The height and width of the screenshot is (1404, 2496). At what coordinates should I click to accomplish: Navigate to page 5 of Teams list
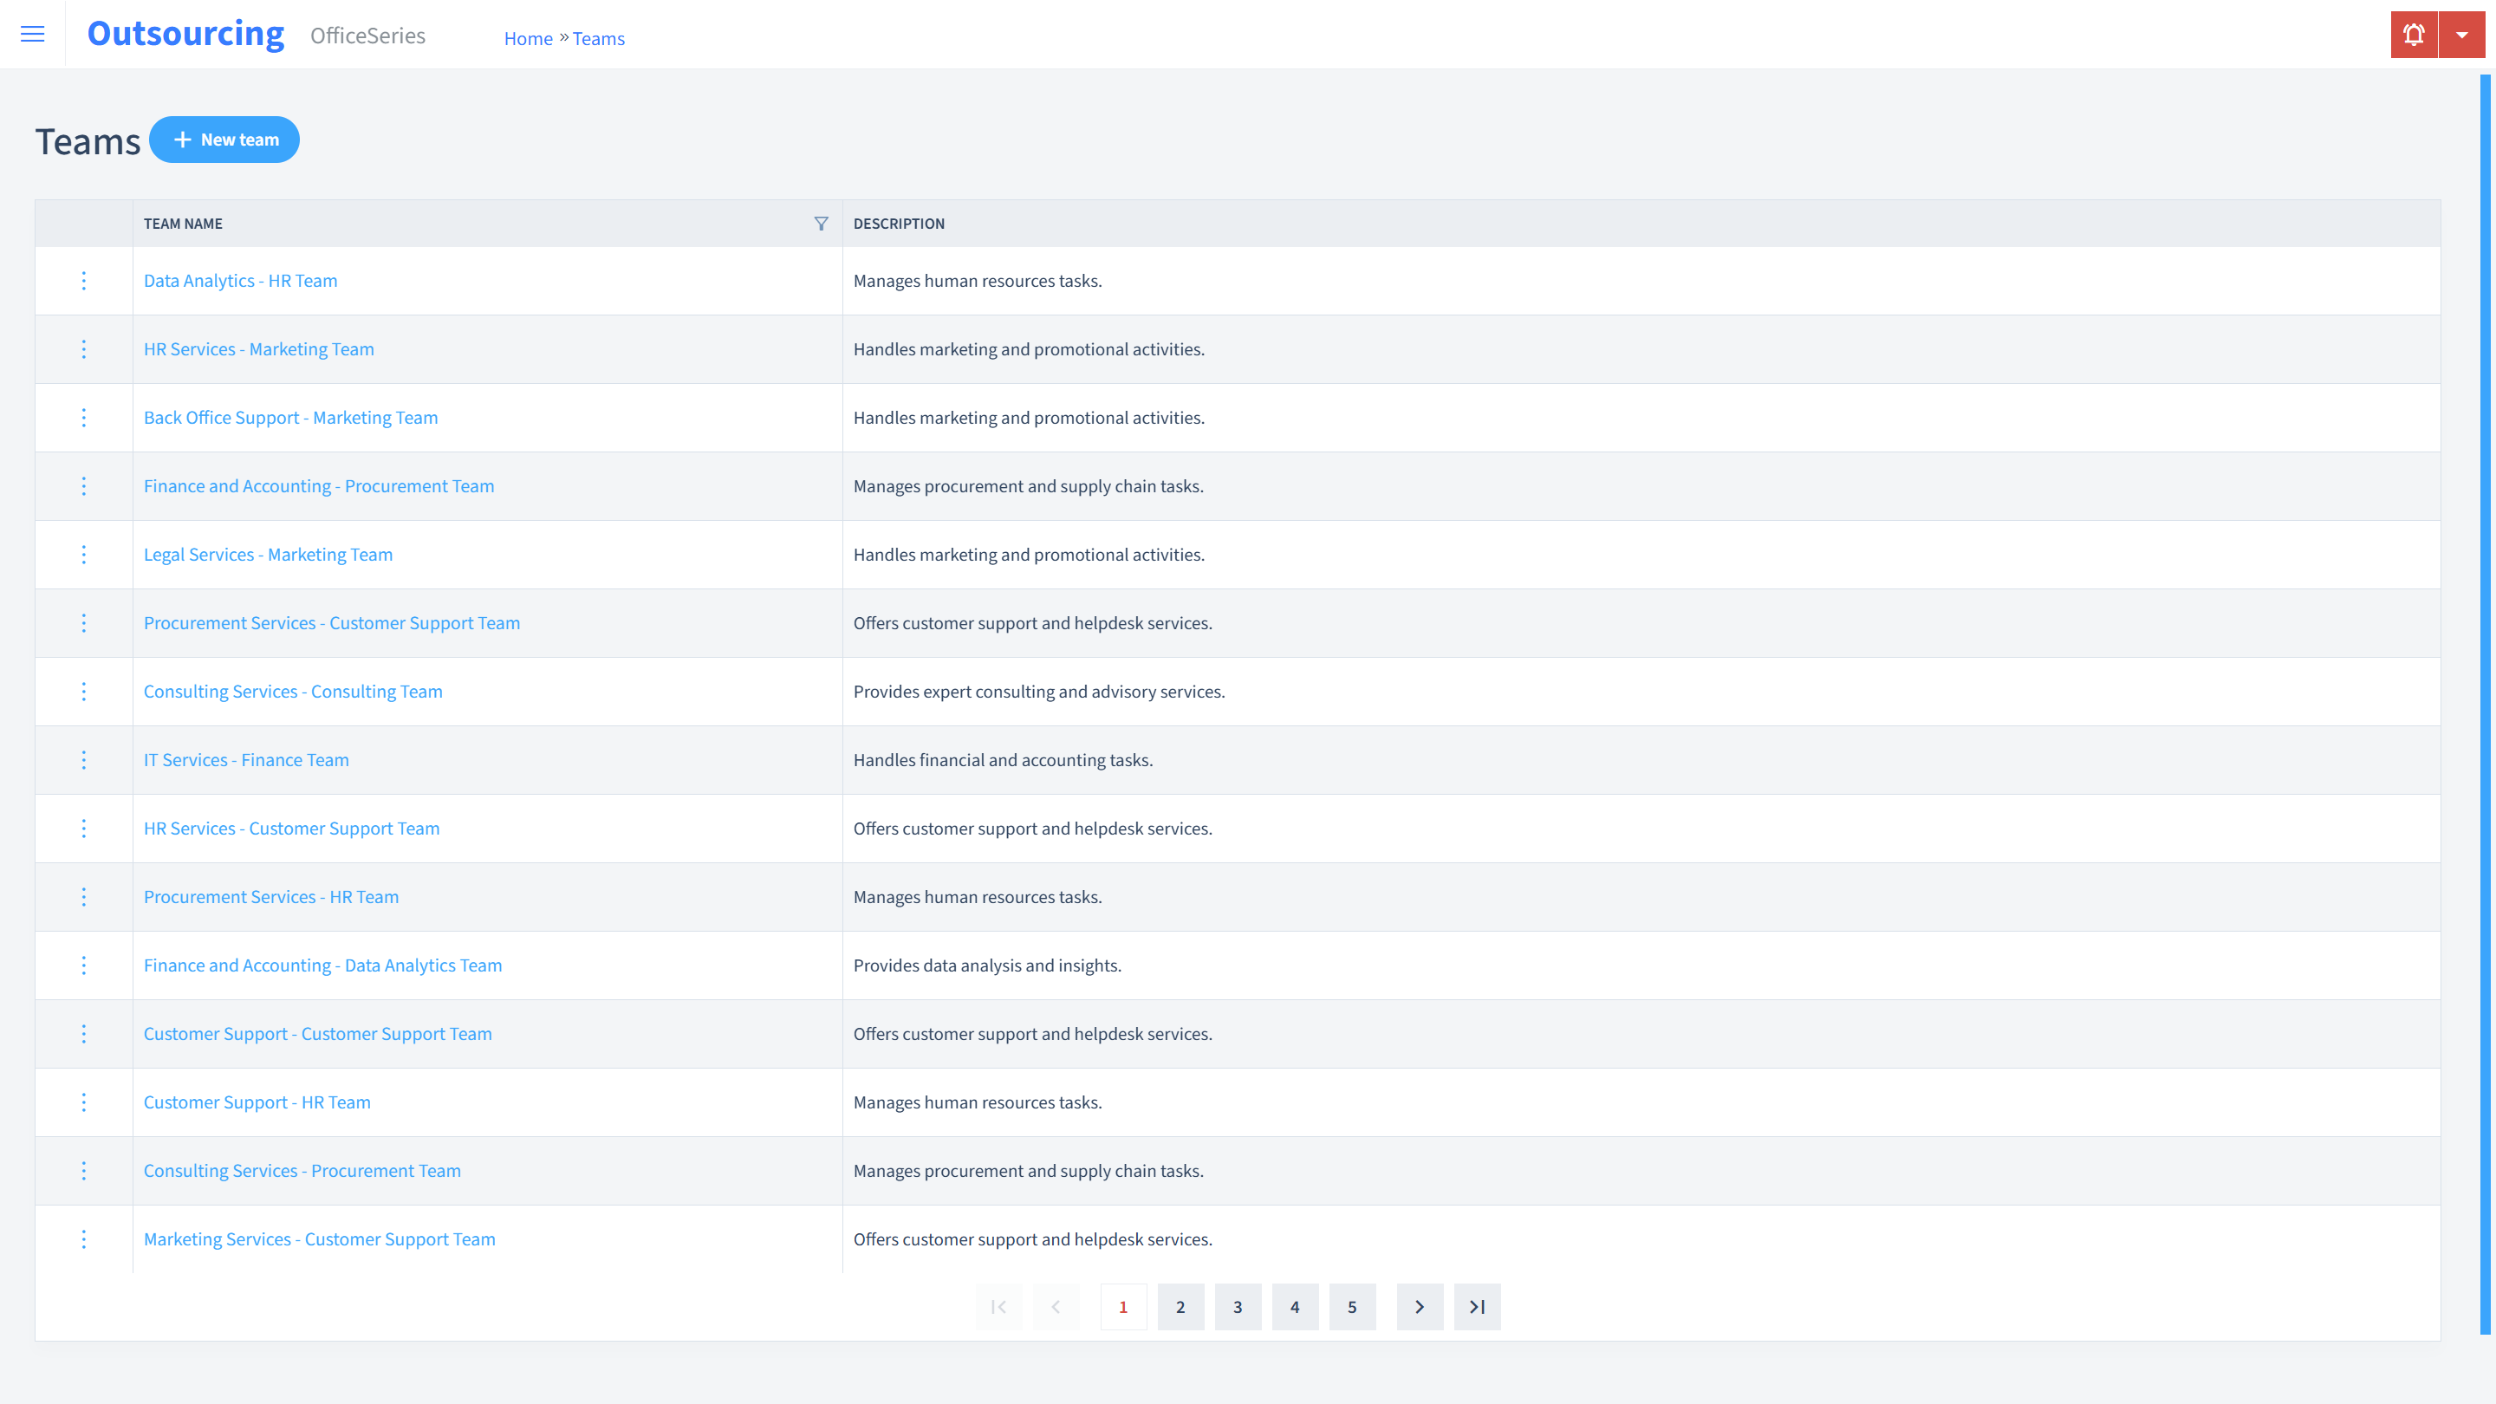point(1353,1306)
